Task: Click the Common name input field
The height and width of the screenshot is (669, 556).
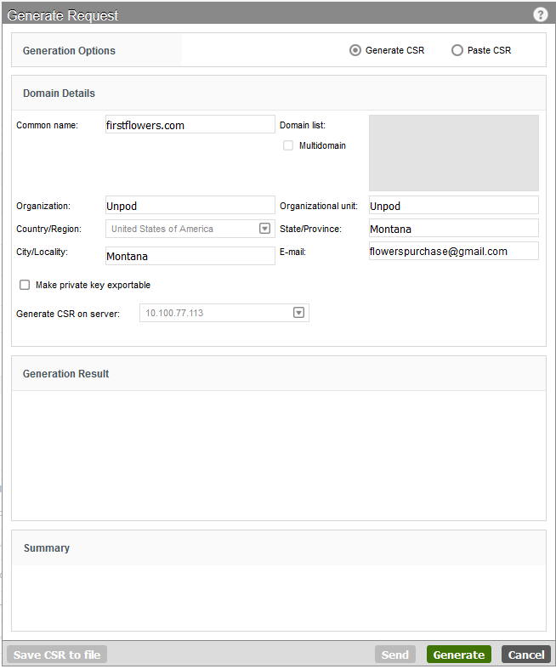Action: point(190,124)
